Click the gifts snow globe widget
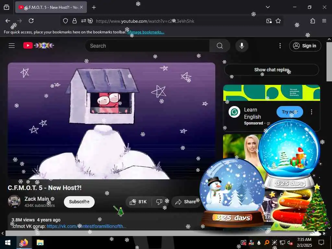The width and height of the screenshot is (332, 249). tap(289, 154)
